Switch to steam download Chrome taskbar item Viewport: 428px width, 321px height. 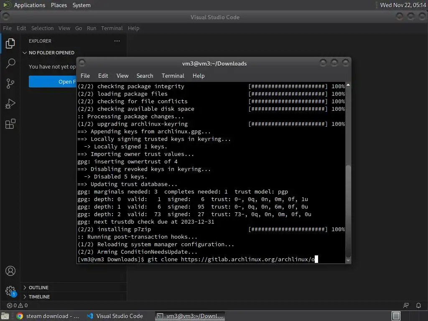coord(48,316)
